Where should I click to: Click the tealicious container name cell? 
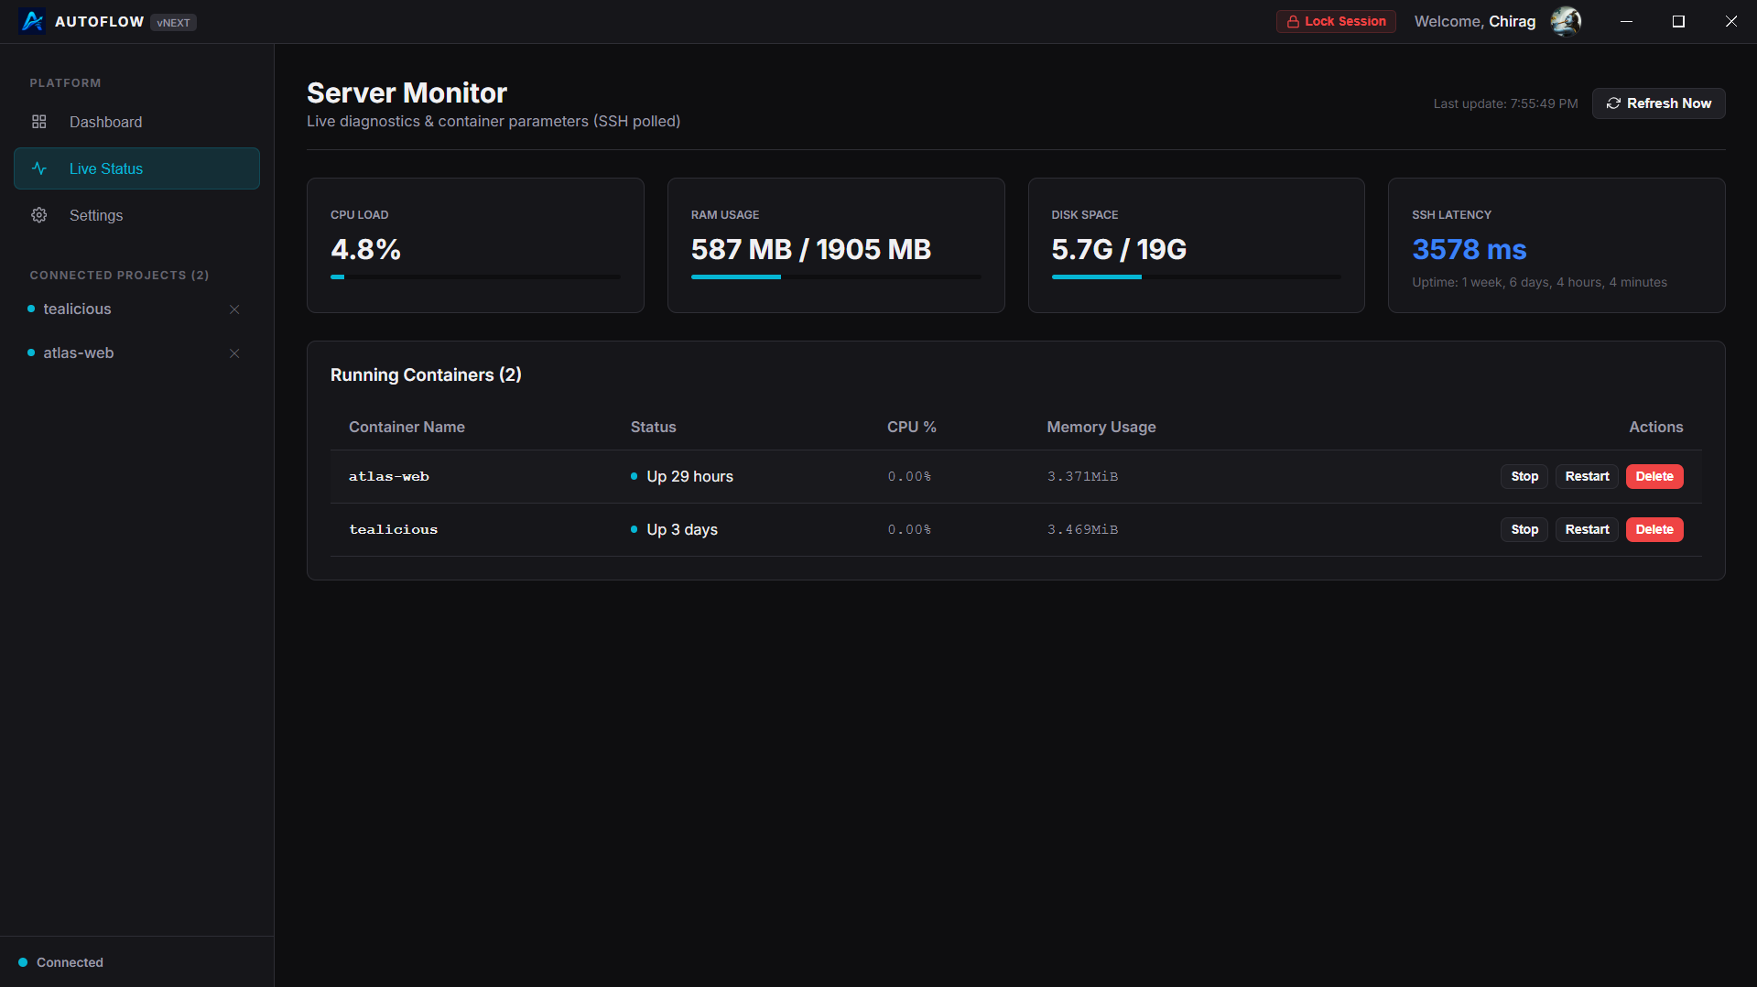point(393,529)
